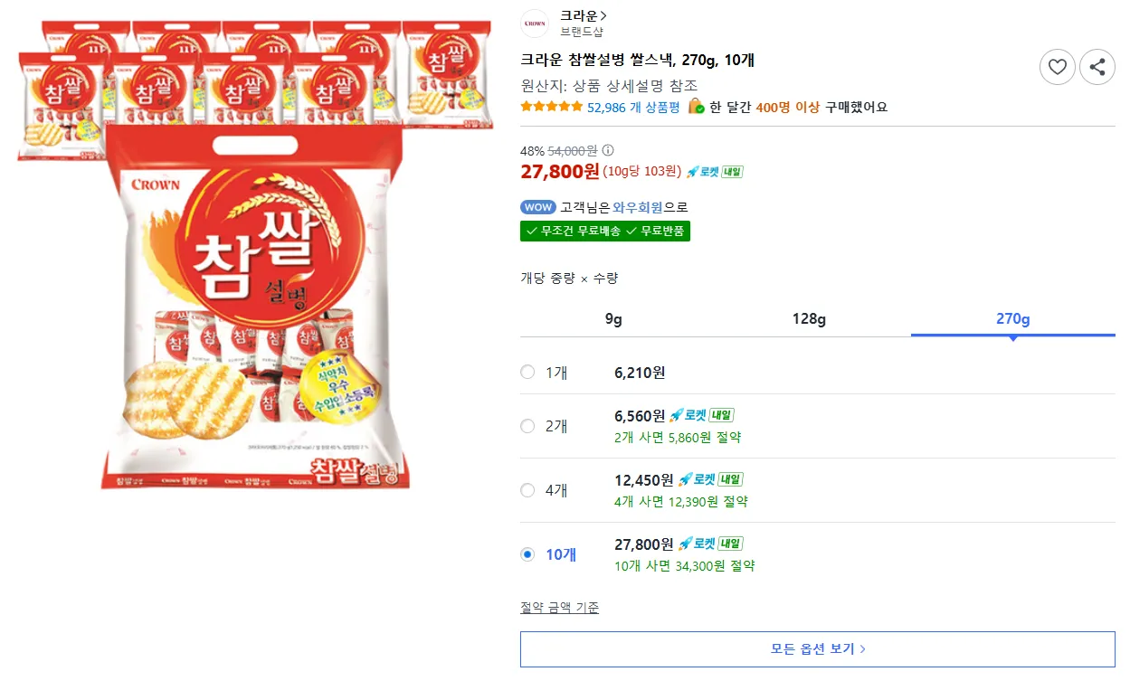Viewport: 1130px width, 681px height.
Task: Click the five-star rating icons
Action: click(552, 107)
